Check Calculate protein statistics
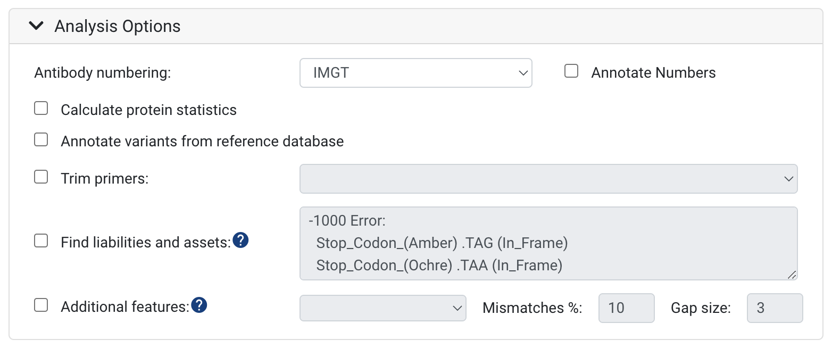Image resolution: width=832 pixels, height=348 pixels. pyautogui.click(x=41, y=109)
